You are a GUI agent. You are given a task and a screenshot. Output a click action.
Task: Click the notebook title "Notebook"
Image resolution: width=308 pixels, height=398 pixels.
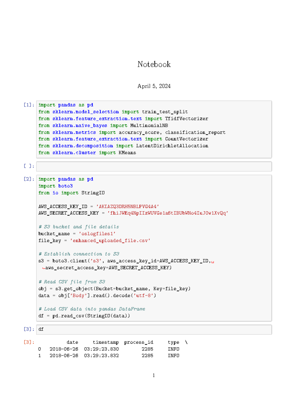(x=154, y=65)
